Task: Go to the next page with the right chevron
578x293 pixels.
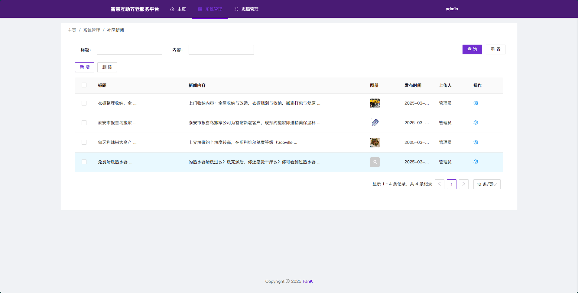Action: click(463, 184)
